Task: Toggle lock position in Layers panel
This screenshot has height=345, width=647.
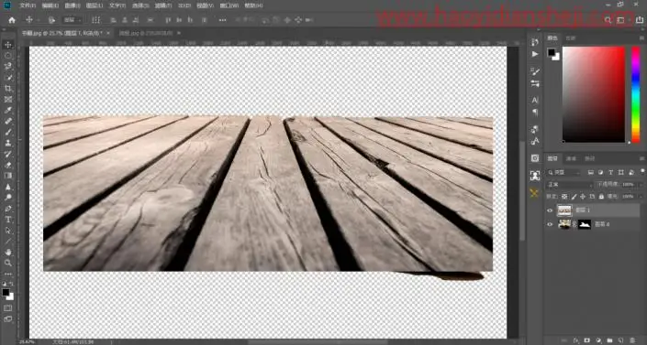Action: click(x=583, y=197)
